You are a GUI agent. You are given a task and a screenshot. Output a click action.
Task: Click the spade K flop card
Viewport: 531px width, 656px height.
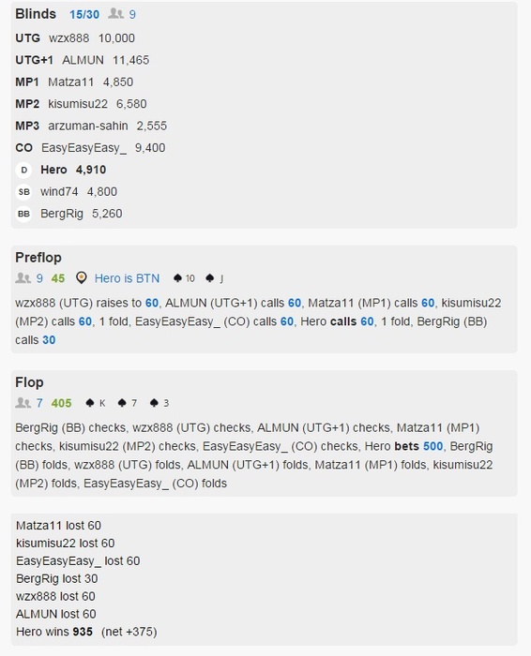pos(95,403)
